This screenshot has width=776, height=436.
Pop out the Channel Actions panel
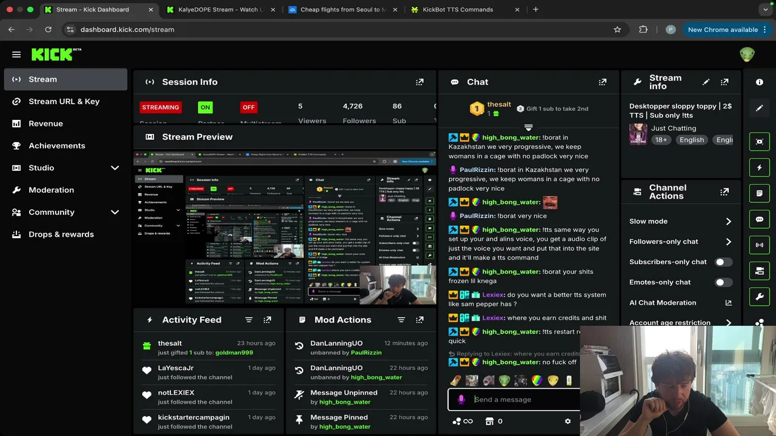[724, 192]
